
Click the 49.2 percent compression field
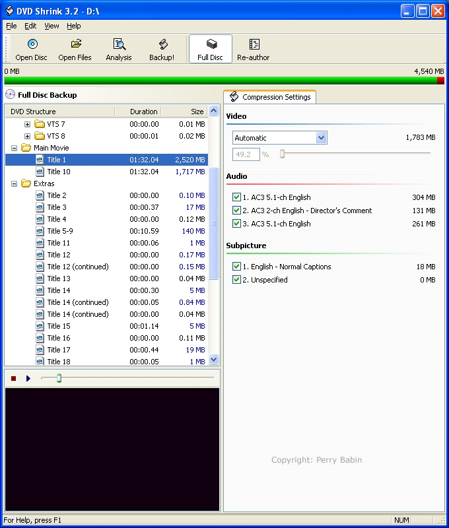(x=246, y=154)
